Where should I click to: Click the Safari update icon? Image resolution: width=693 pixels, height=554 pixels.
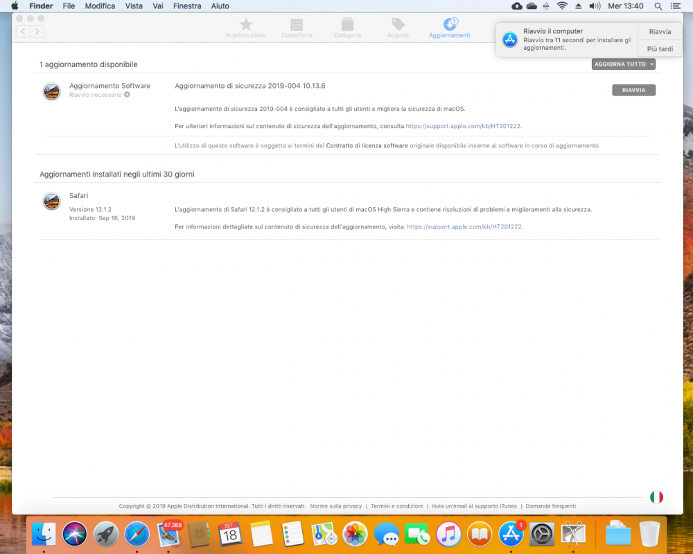52,201
